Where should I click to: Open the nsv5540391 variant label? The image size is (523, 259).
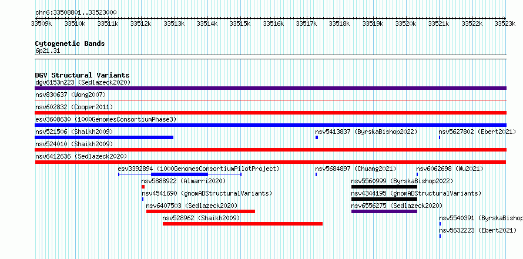click(x=481, y=218)
